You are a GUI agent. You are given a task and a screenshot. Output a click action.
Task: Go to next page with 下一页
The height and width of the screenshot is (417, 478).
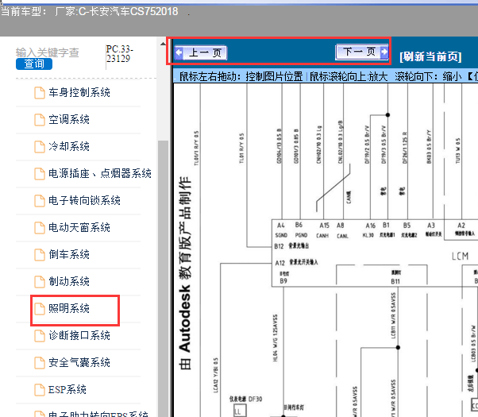pos(361,52)
